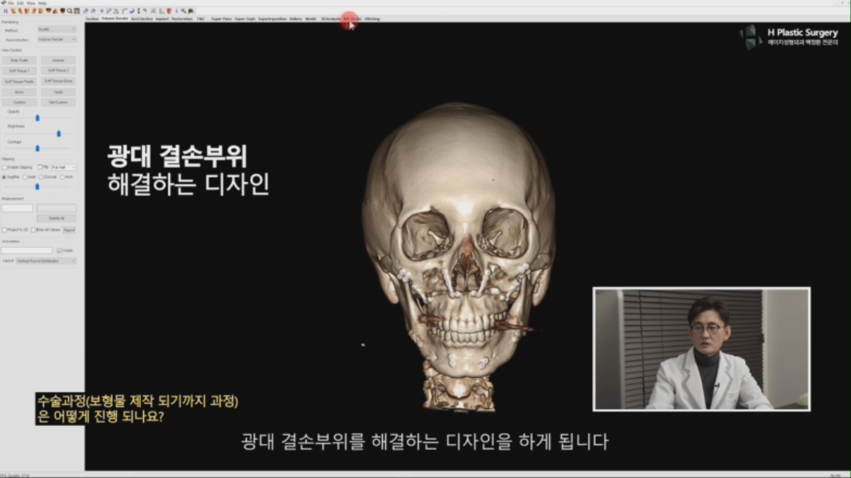The width and height of the screenshot is (851, 478).
Task: Click the Contrast slider handle
Action: click(x=38, y=148)
